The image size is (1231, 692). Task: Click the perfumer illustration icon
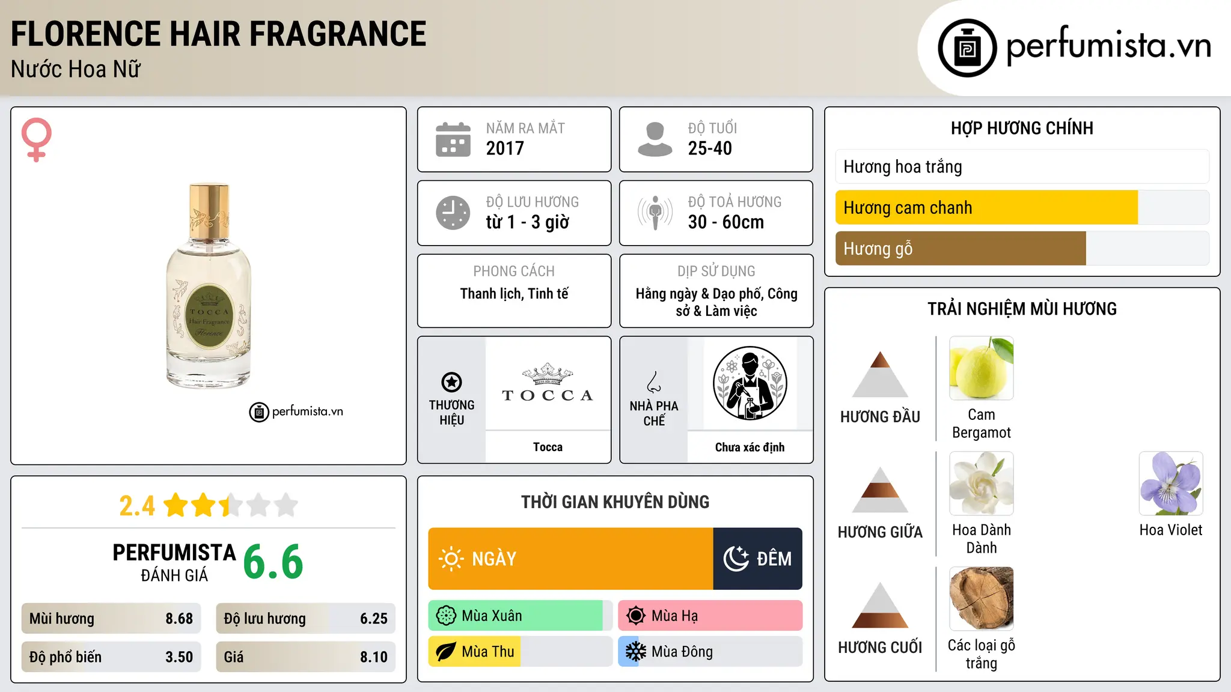pyautogui.click(x=750, y=383)
